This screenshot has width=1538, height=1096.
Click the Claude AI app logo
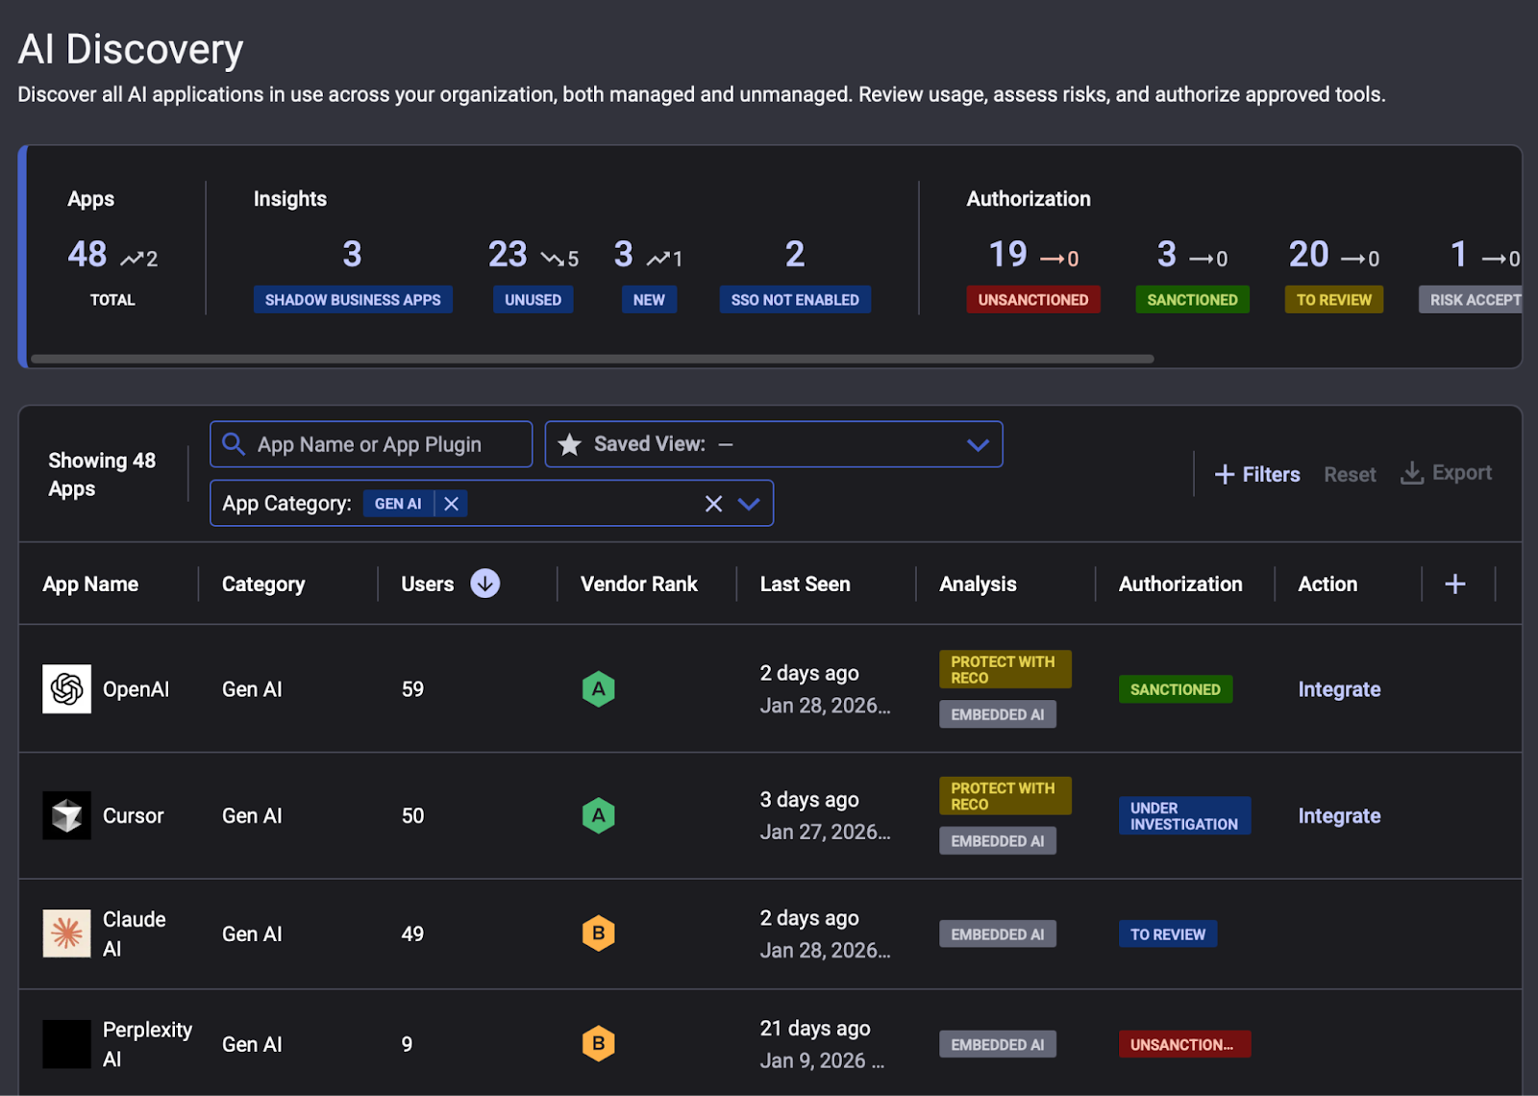click(66, 934)
